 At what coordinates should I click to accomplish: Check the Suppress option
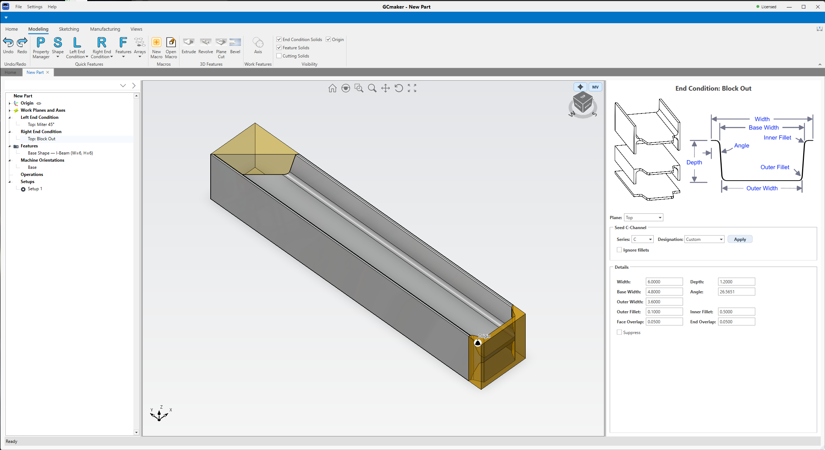[x=619, y=332]
